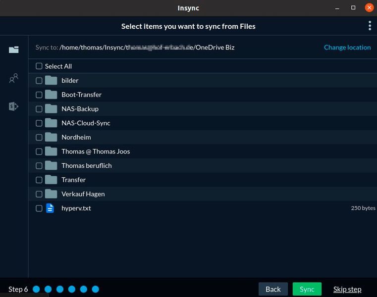
Task: Check the NAS-Cloud-Sync checkbox
Action: pyautogui.click(x=39, y=123)
